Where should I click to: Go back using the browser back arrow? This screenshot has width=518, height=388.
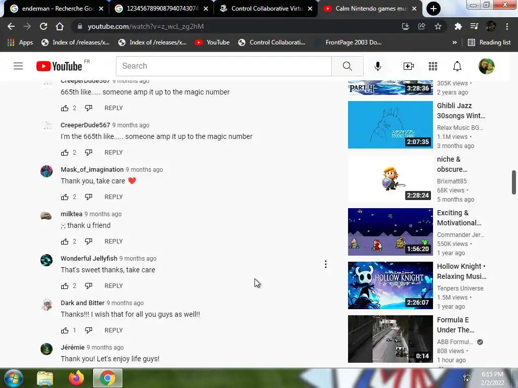(x=11, y=26)
